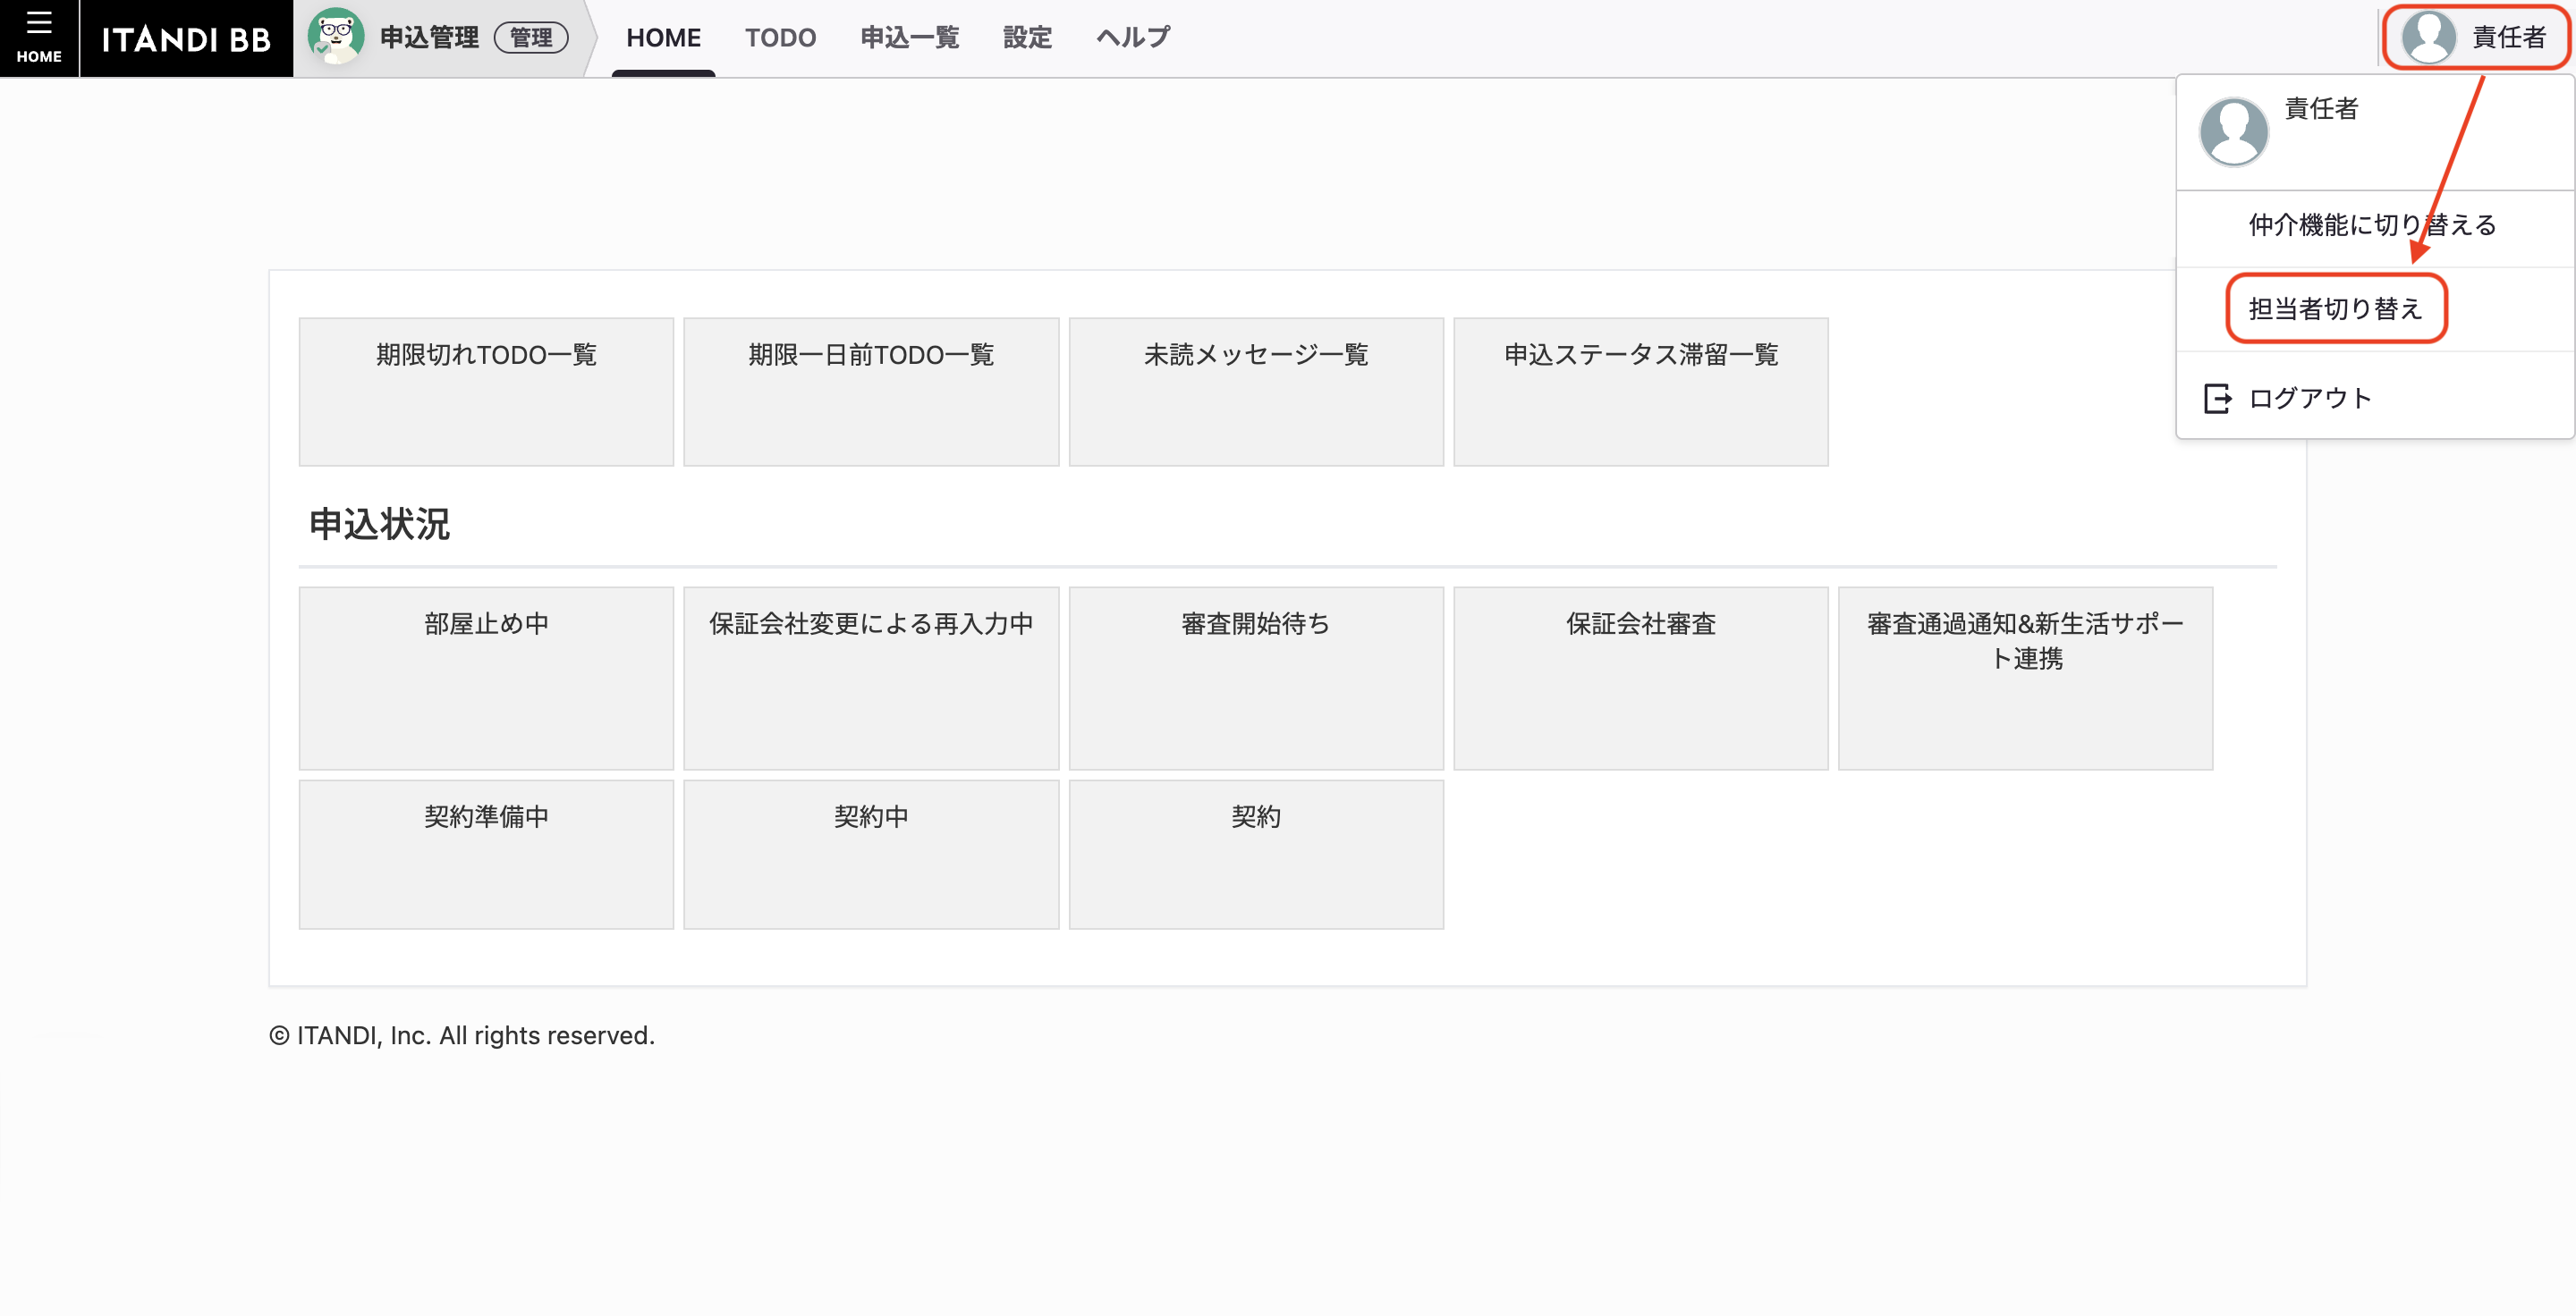This screenshot has height=1316, width=2576.
Task: Open the 保証会社審査 status card
Action: tap(1641, 679)
